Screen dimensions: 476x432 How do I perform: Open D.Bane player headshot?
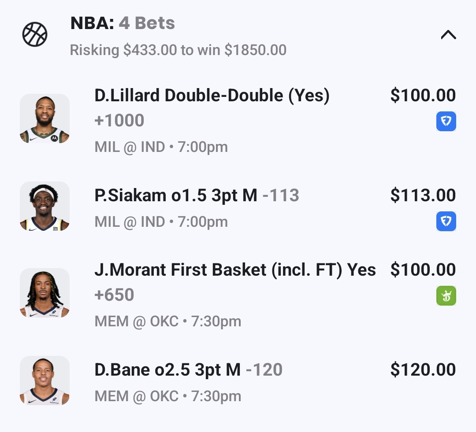45,380
